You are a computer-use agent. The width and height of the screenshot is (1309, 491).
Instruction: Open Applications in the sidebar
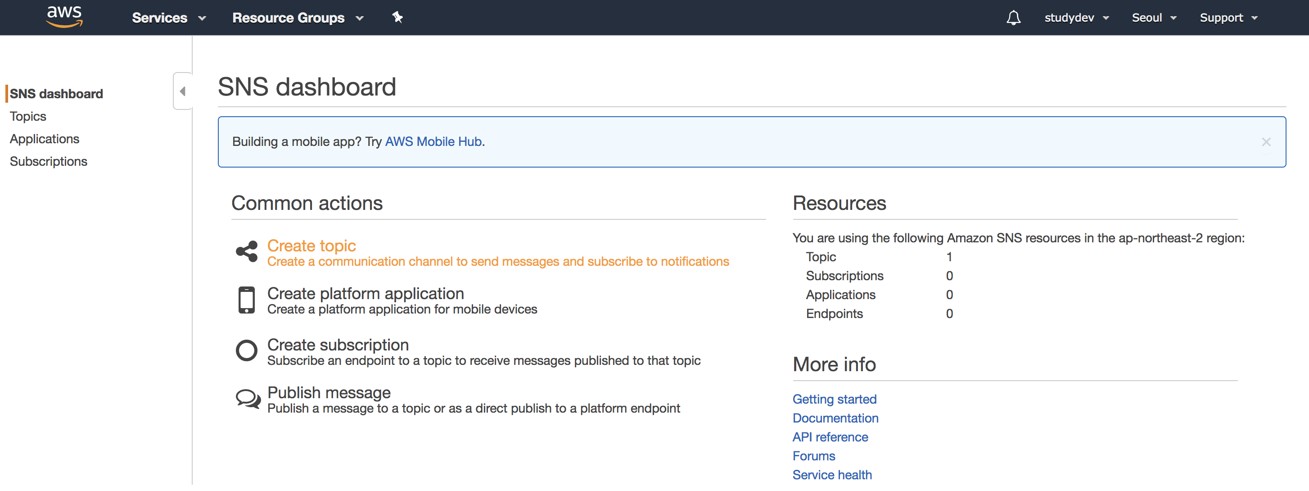[x=45, y=139]
